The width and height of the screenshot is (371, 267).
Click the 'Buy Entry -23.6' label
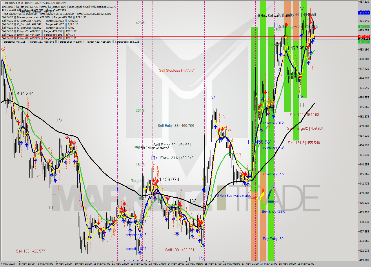273,211
